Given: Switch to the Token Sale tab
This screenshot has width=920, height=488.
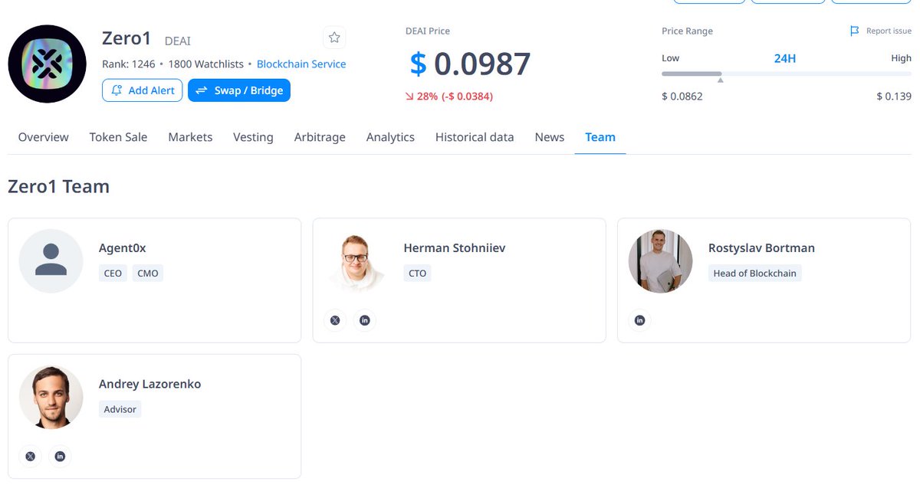Looking at the screenshot, I should tap(118, 137).
